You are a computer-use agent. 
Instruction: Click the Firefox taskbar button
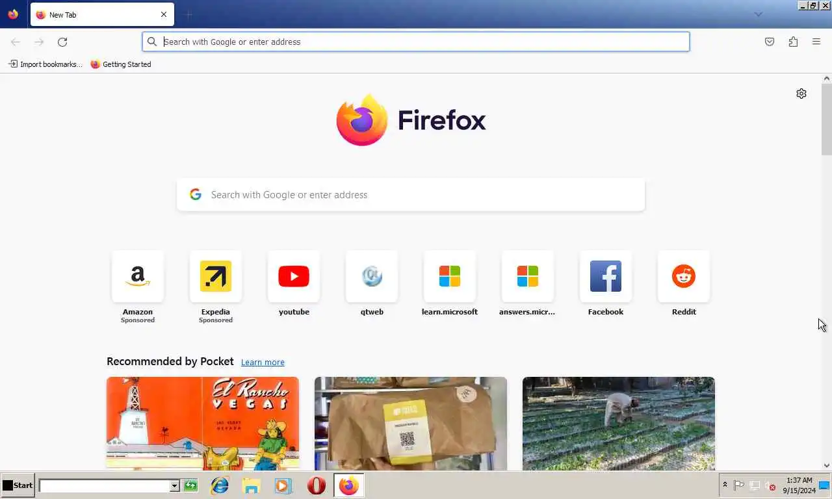(349, 485)
